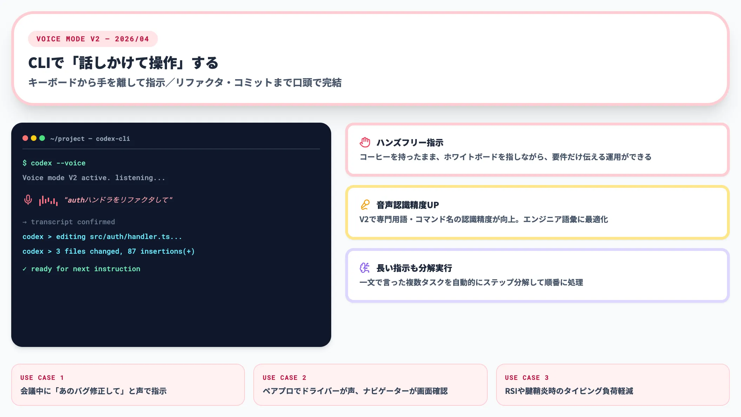This screenshot has width=741, height=417.
Task: Click the VOICE MODE V2 badge
Action: (93, 39)
